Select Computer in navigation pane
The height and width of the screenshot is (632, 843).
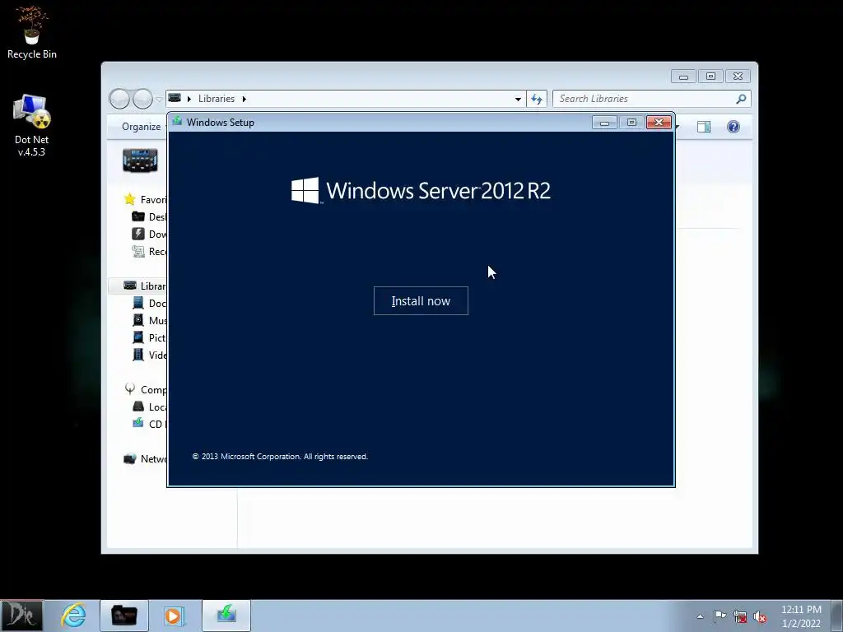(x=145, y=389)
